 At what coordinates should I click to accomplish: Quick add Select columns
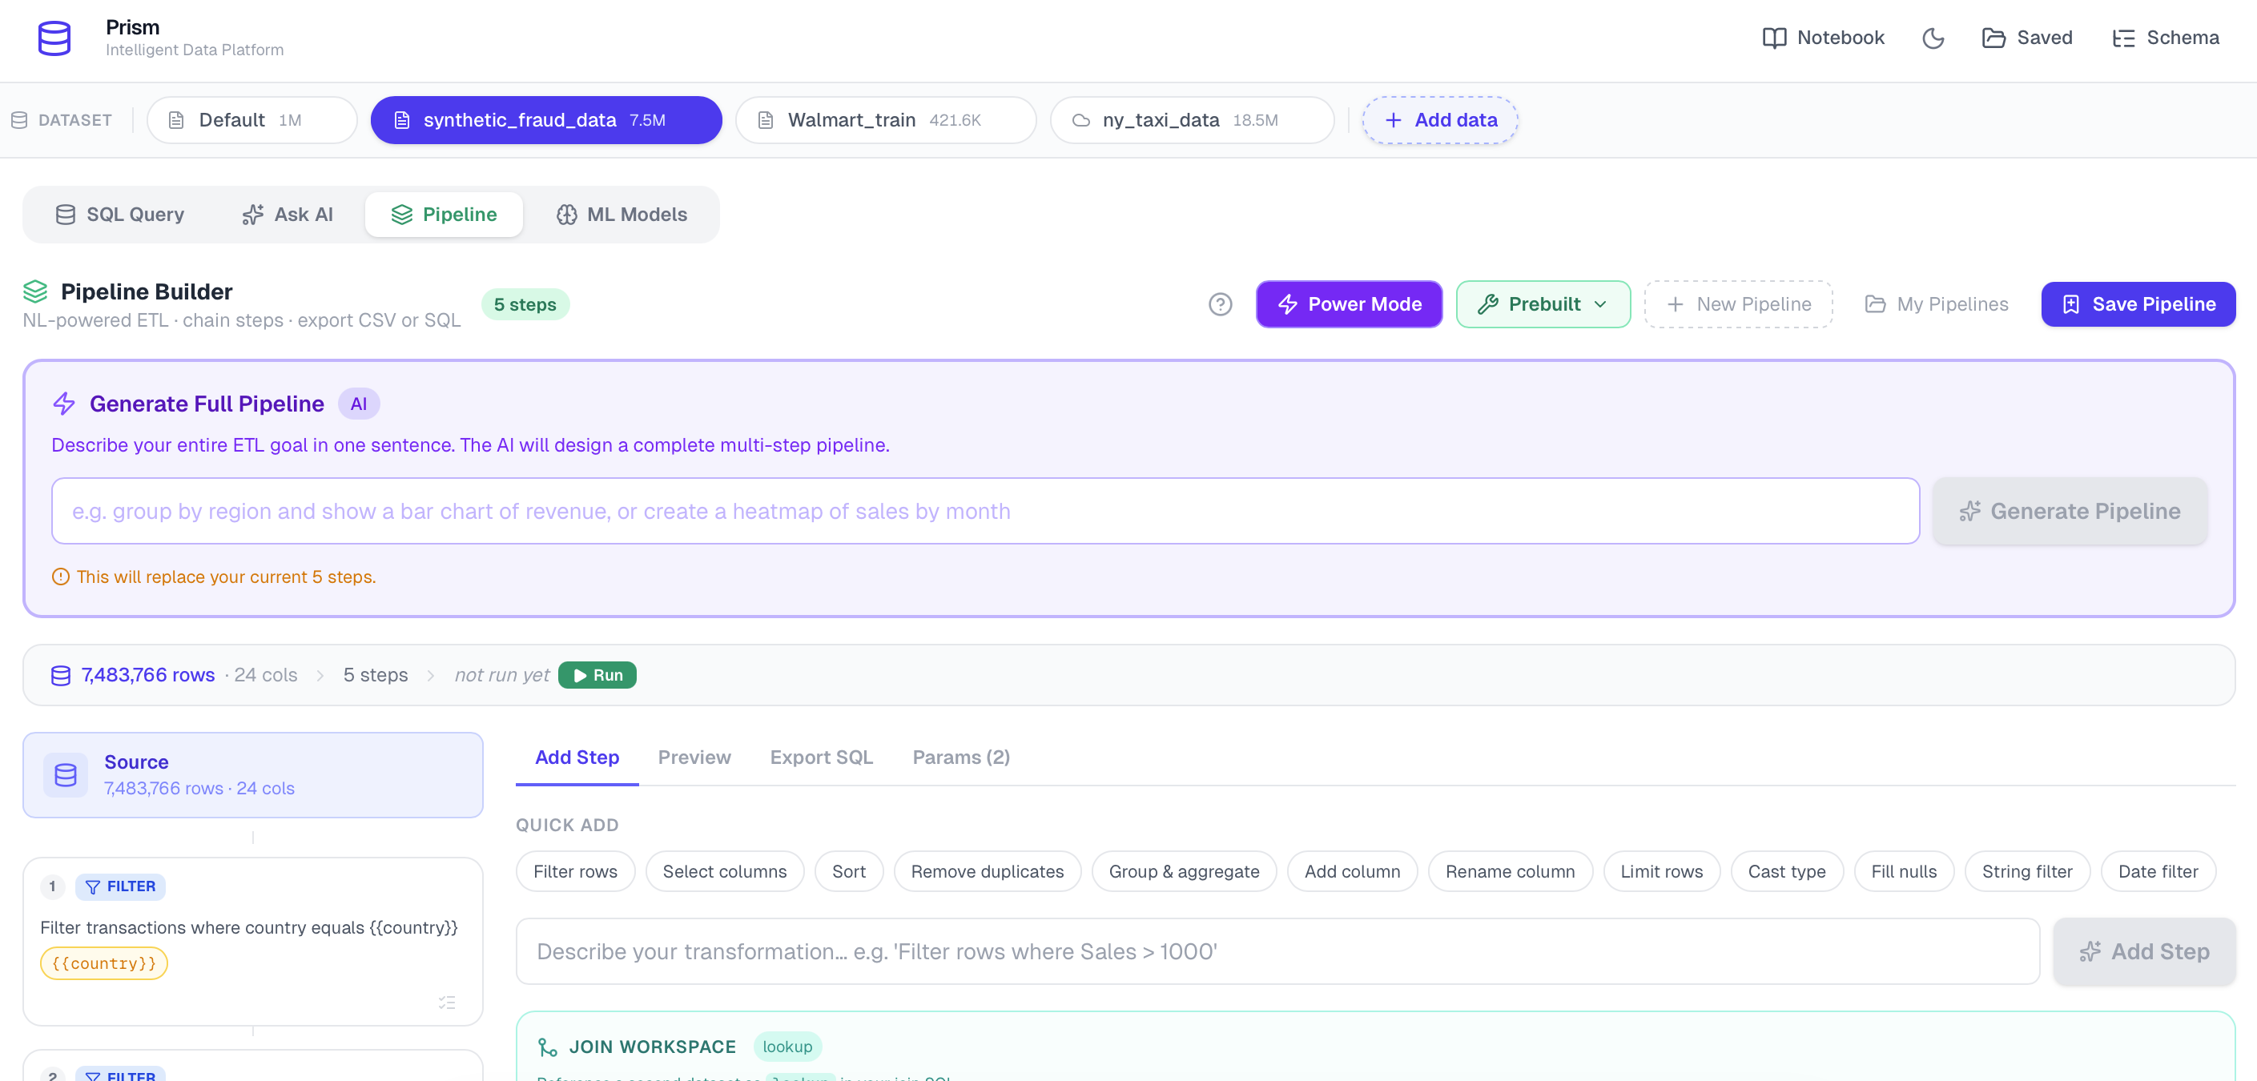[725, 872]
